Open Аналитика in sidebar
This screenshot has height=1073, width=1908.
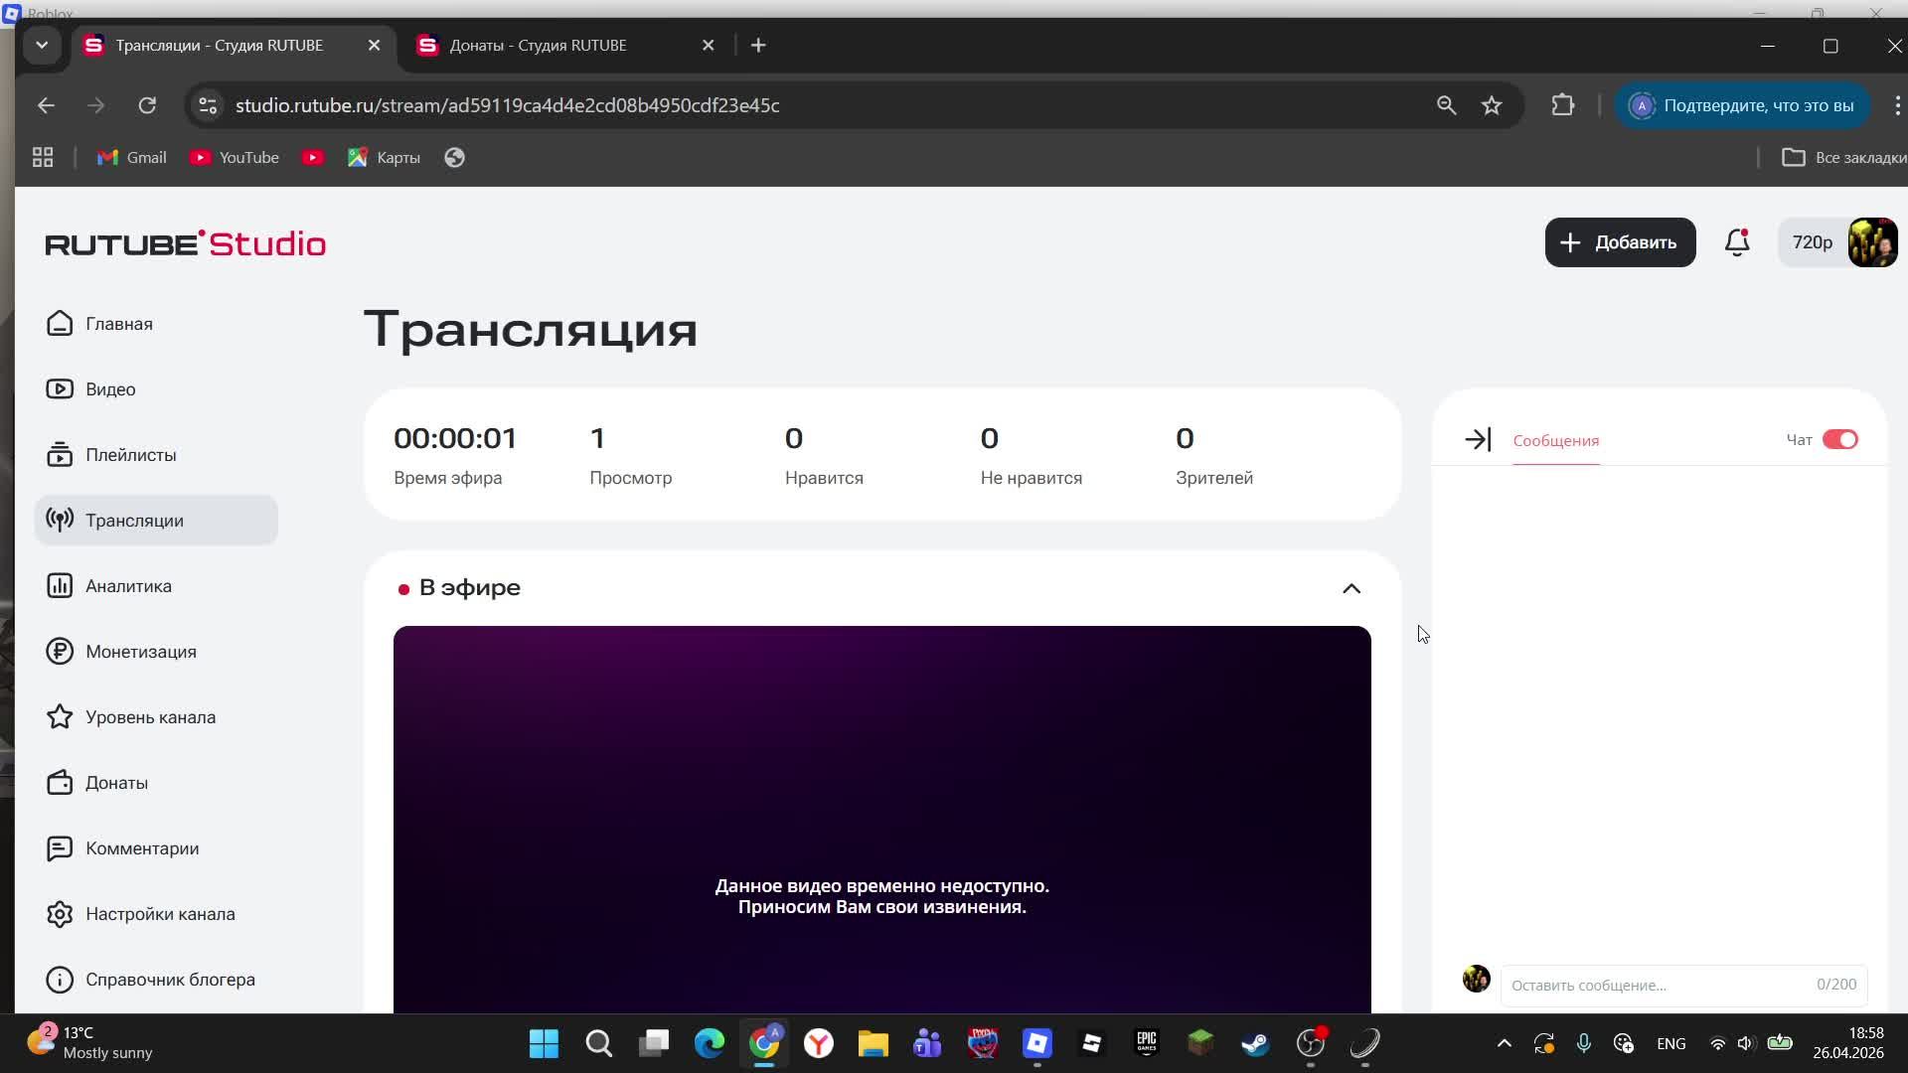(x=128, y=586)
